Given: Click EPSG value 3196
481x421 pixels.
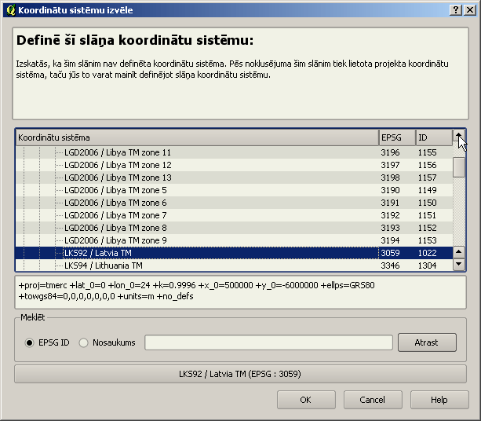Looking at the screenshot, I should [390, 152].
